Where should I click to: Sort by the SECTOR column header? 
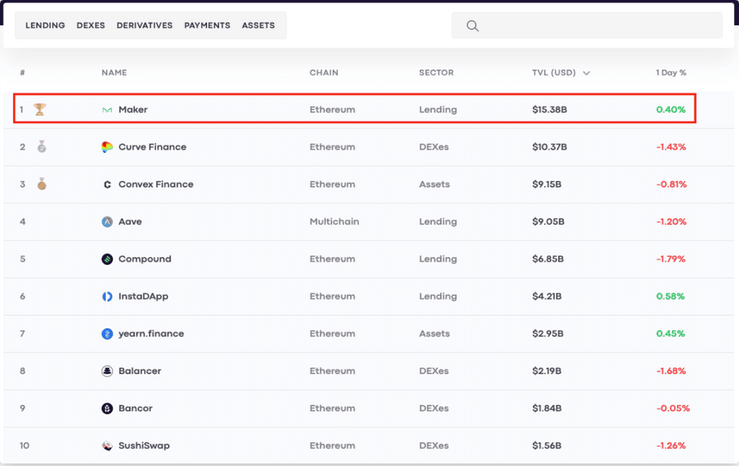coord(437,73)
